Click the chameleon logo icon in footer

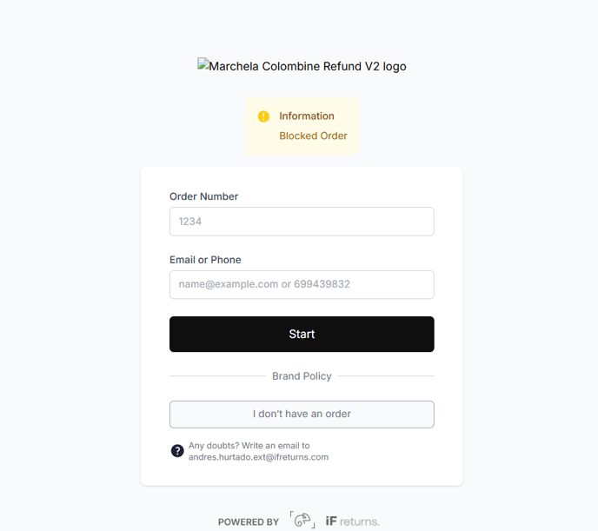point(302,520)
